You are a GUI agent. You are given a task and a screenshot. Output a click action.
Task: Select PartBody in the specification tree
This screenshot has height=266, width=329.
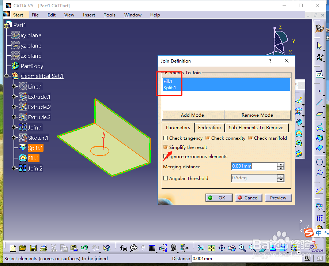pyautogui.click(x=32, y=66)
